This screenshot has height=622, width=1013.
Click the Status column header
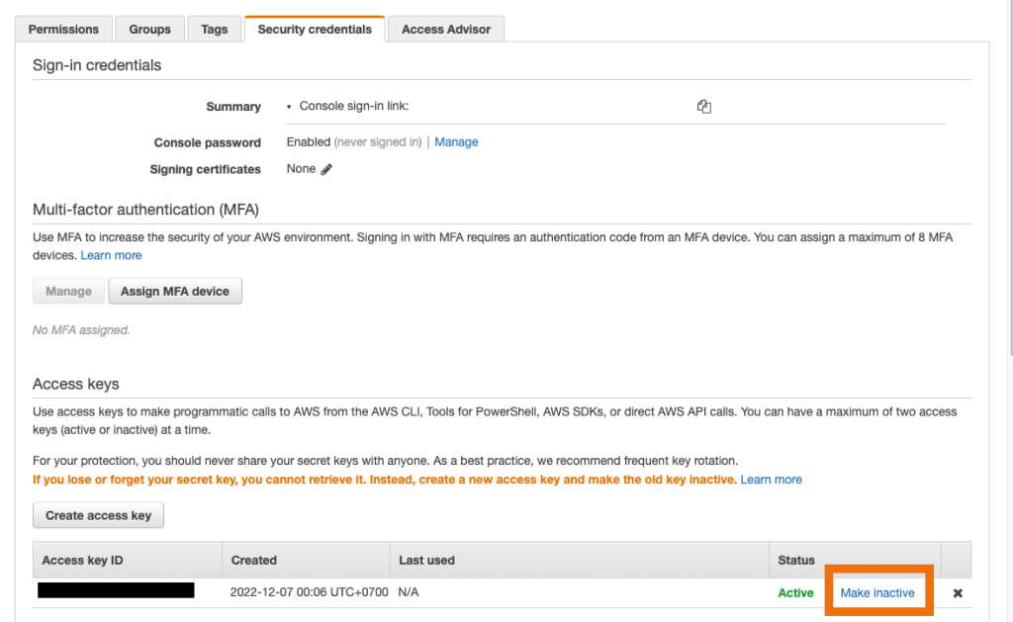(796, 560)
